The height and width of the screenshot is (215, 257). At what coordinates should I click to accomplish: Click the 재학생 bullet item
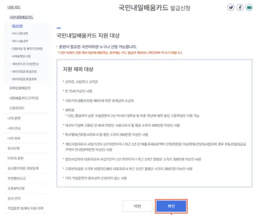pyautogui.click(x=69, y=110)
